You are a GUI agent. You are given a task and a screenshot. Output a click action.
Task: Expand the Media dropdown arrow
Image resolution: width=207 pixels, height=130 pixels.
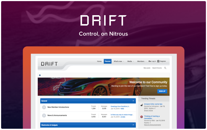tap(134, 61)
